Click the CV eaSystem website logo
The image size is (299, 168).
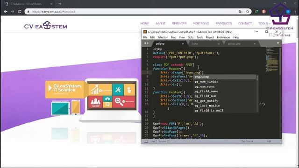pos(46,25)
